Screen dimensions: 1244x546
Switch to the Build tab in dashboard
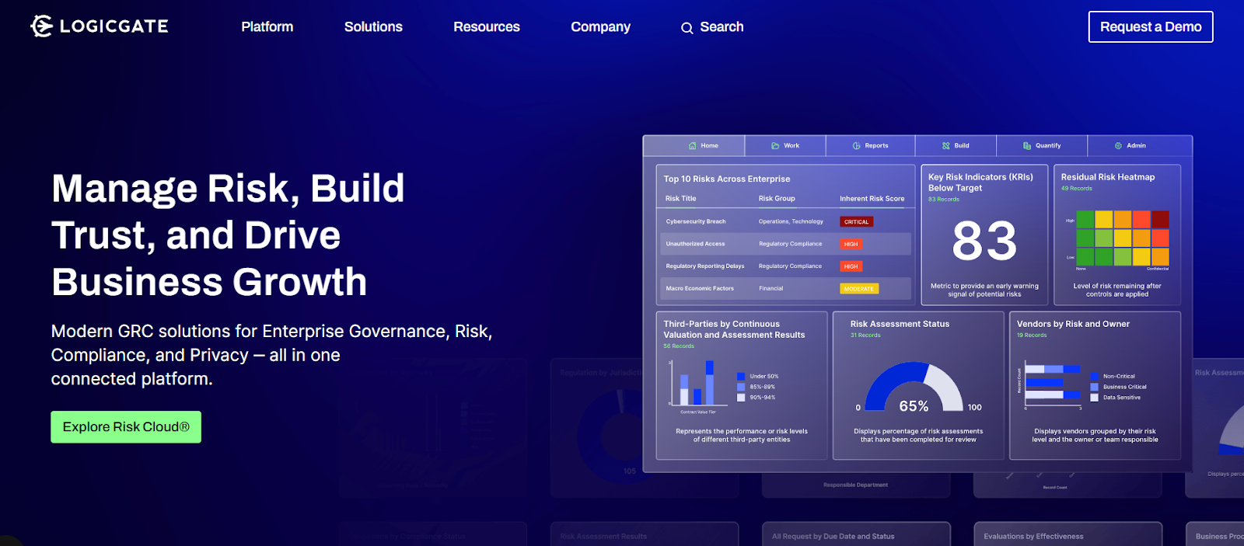tap(956, 146)
